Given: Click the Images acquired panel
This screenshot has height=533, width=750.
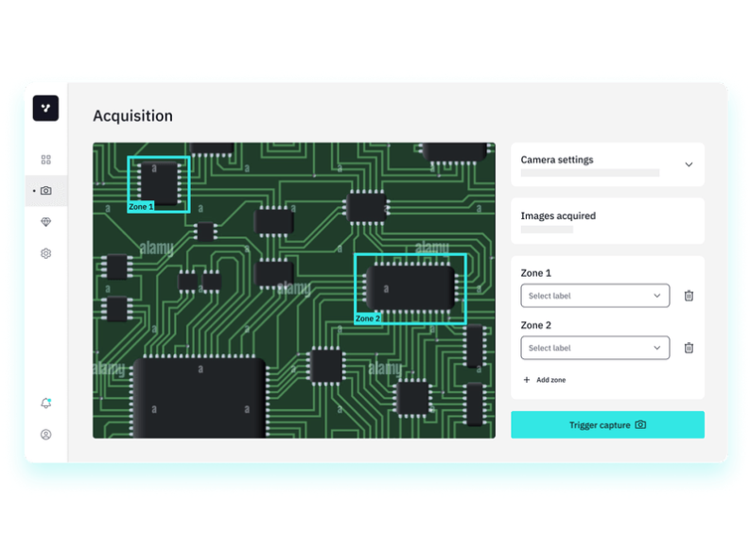Looking at the screenshot, I should click(607, 221).
